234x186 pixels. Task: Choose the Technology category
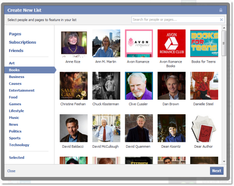(19, 145)
